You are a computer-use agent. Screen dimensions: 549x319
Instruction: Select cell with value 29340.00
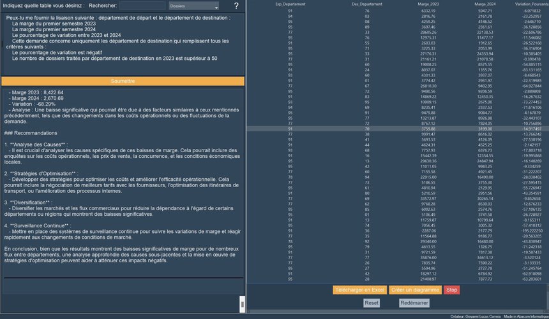(428, 241)
